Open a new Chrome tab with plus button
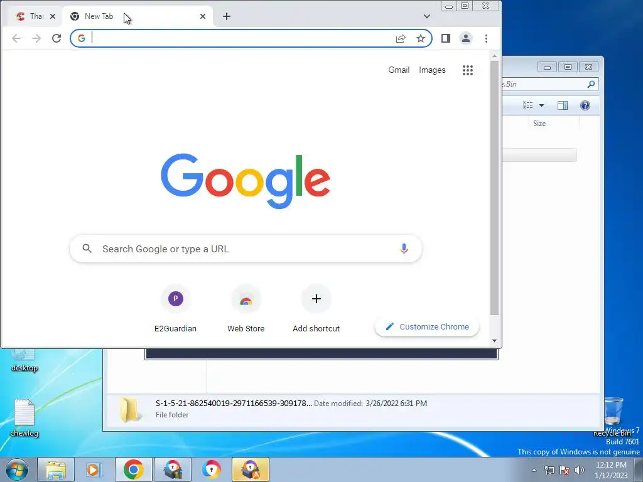 (x=227, y=16)
